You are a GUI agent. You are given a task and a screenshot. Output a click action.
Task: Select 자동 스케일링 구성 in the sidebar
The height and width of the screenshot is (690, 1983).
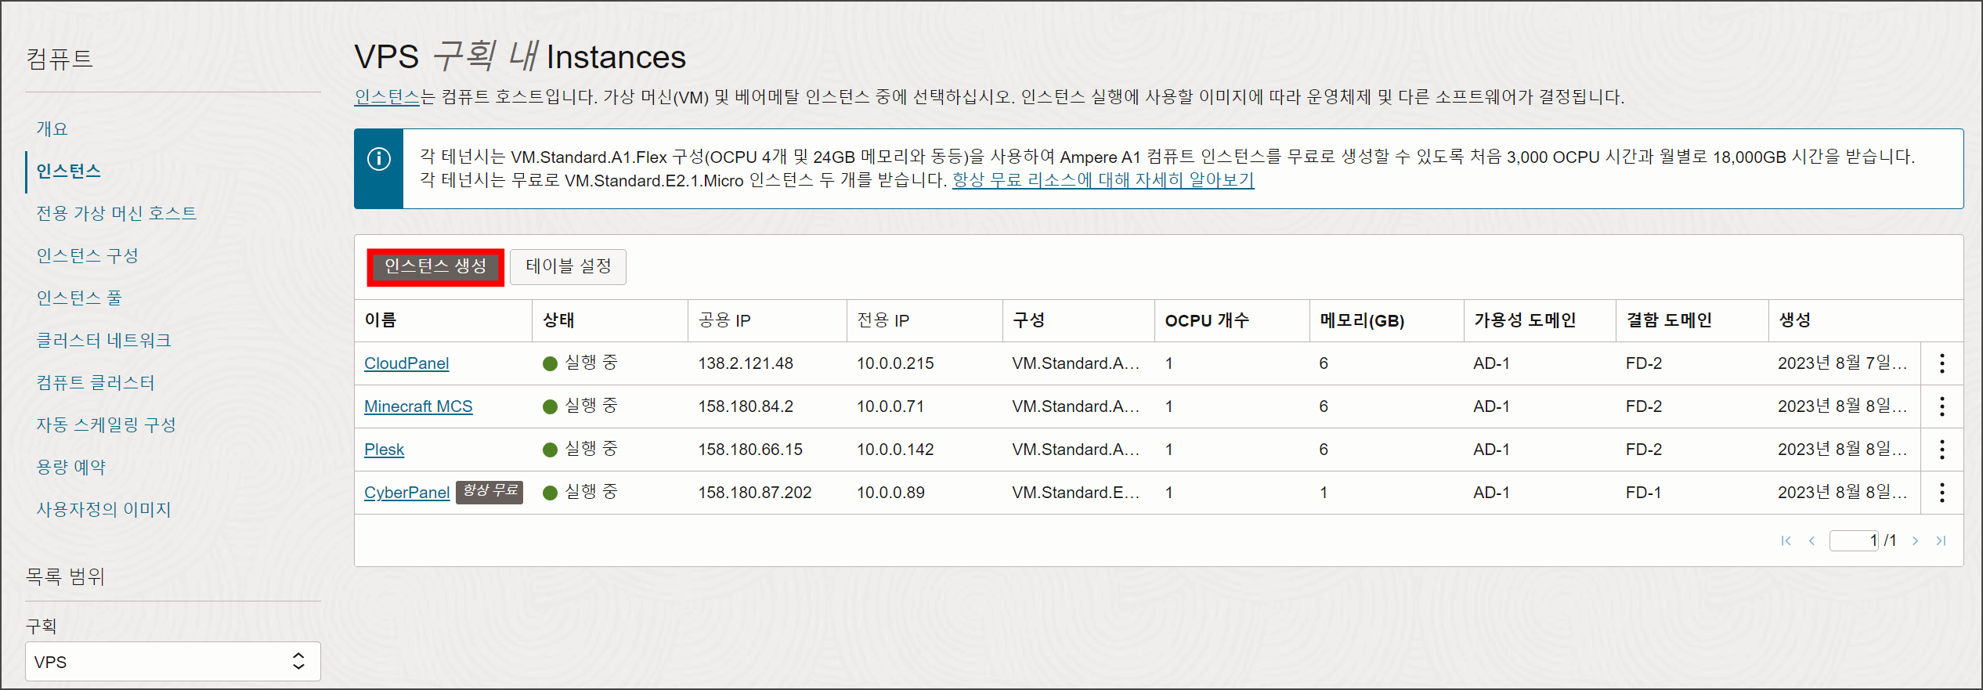pyautogui.click(x=107, y=424)
